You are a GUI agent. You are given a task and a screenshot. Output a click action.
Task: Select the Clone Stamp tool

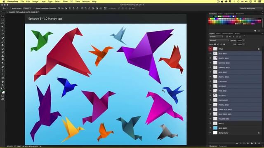point(2,45)
